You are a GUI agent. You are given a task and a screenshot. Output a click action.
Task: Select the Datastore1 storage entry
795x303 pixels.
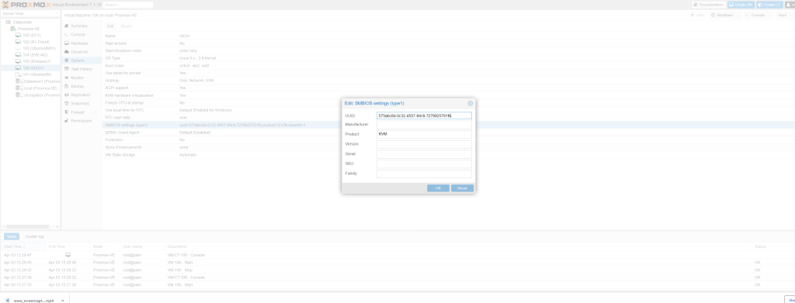(37, 81)
